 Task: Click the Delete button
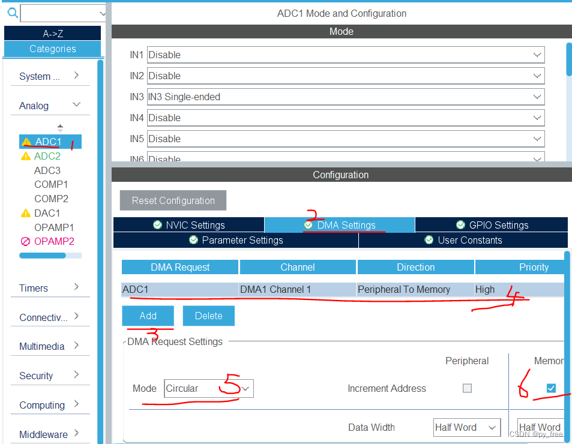[x=208, y=315]
